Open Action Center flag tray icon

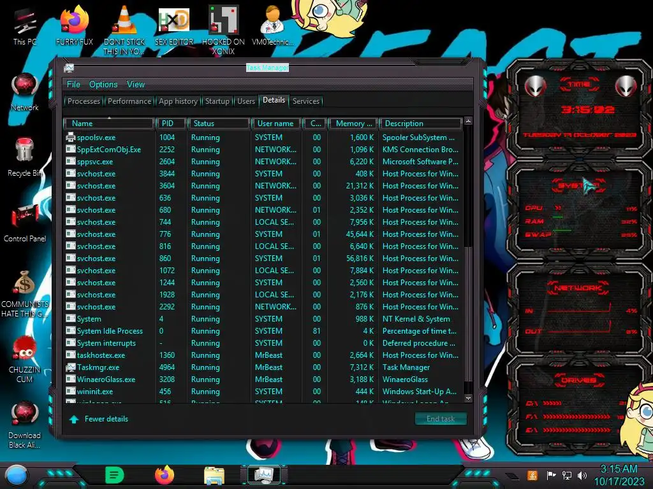(551, 475)
